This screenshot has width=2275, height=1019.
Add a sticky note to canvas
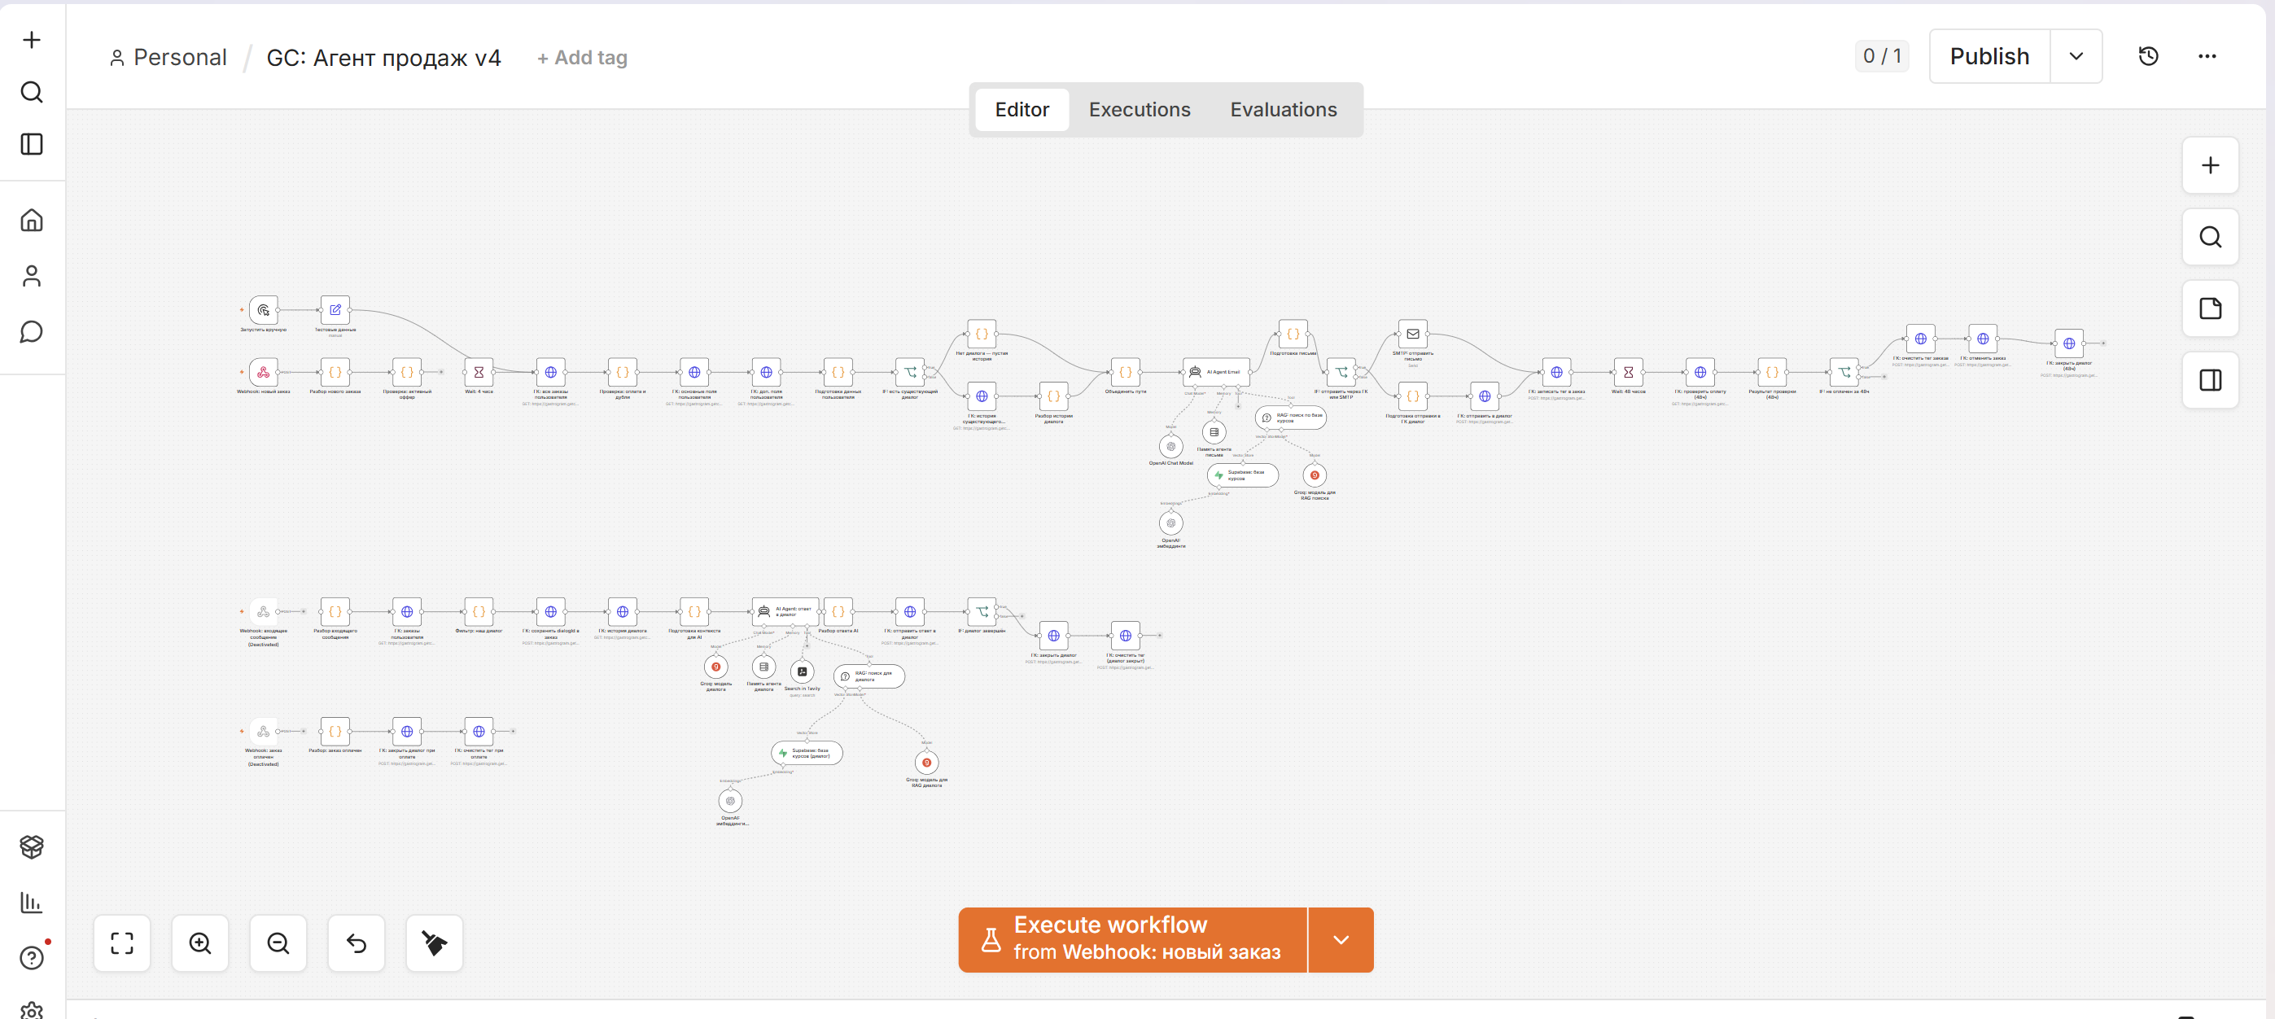coord(2211,309)
